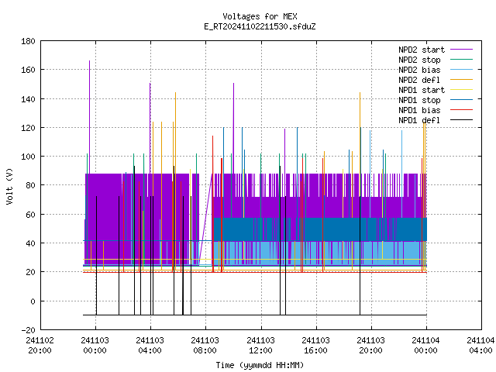Click the -20 y-axis tick label
The image size is (496, 372).
28,330
